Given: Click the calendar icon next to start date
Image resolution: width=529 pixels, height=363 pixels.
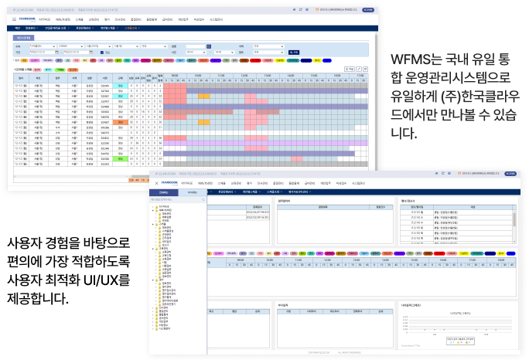Looking at the screenshot, I should 55,52.
